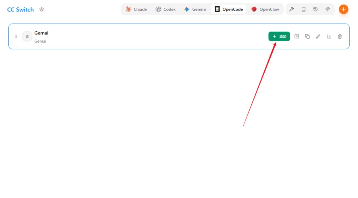The image size is (358, 198).
Task: Open settings via the gear icon
Action: pos(42,9)
